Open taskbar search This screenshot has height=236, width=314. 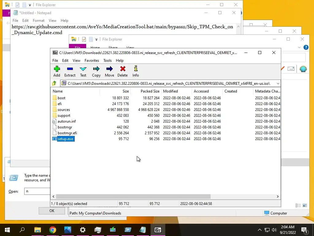[x=22, y=230]
